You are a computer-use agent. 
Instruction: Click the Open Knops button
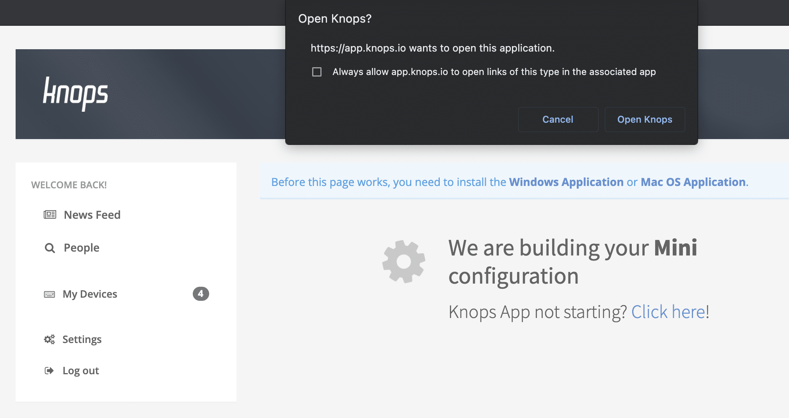645,120
